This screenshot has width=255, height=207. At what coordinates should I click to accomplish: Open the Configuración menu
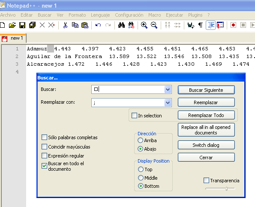pyautogui.click(x=129, y=15)
